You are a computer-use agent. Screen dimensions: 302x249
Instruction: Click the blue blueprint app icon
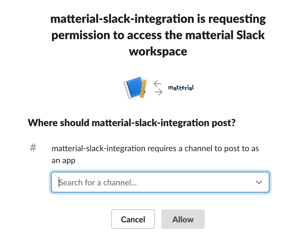pos(135,88)
